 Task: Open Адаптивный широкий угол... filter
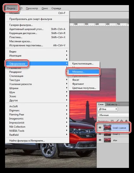click(37, 29)
